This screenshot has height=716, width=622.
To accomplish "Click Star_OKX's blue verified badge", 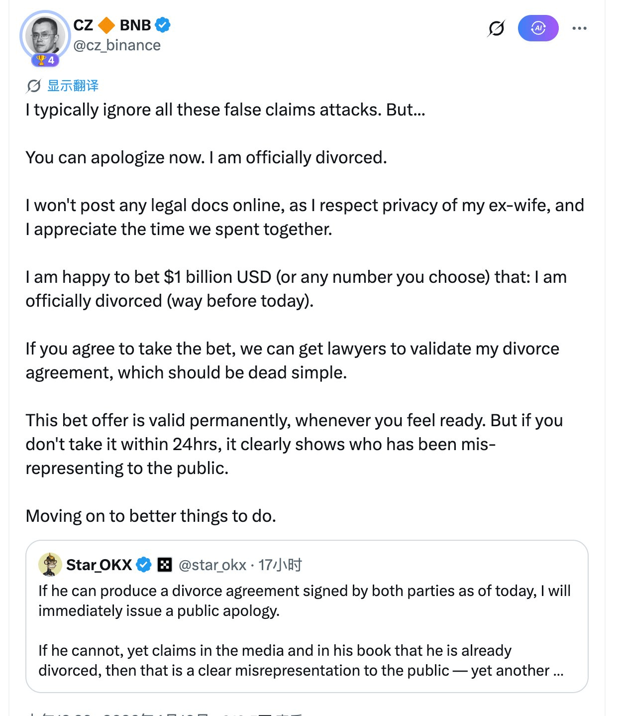I will point(144,565).
